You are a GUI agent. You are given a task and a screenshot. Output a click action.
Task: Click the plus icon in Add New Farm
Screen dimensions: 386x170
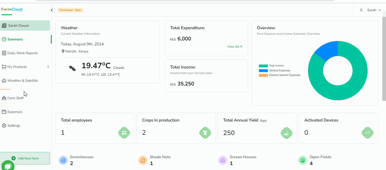point(14,158)
